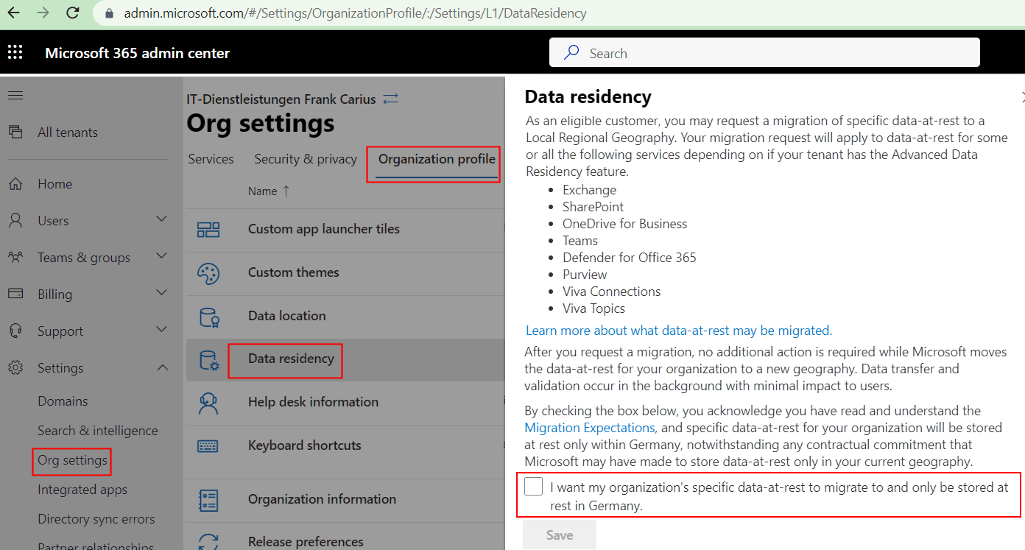This screenshot has width=1025, height=550.
Task: Open Keyboard shortcuts setting
Action: point(305,445)
